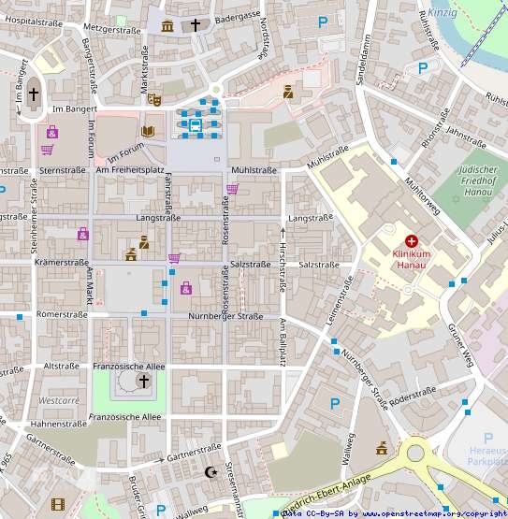Click the mosque crescent icon below Gärtnerstraße
508x519 pixels.
pos(210,472)
